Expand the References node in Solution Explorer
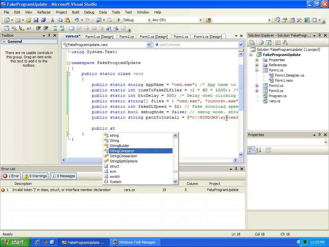Viewport: 329px width, 247px height. point(257,65)
